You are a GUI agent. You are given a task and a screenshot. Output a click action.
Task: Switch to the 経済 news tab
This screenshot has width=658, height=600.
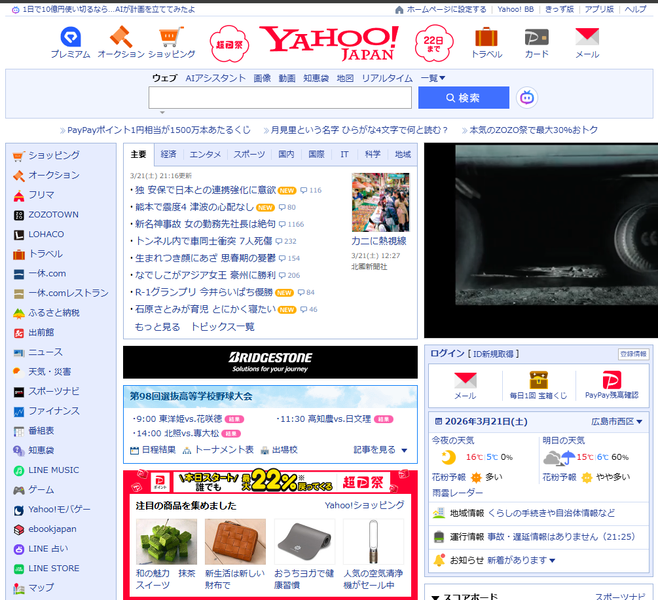[168, 155]
